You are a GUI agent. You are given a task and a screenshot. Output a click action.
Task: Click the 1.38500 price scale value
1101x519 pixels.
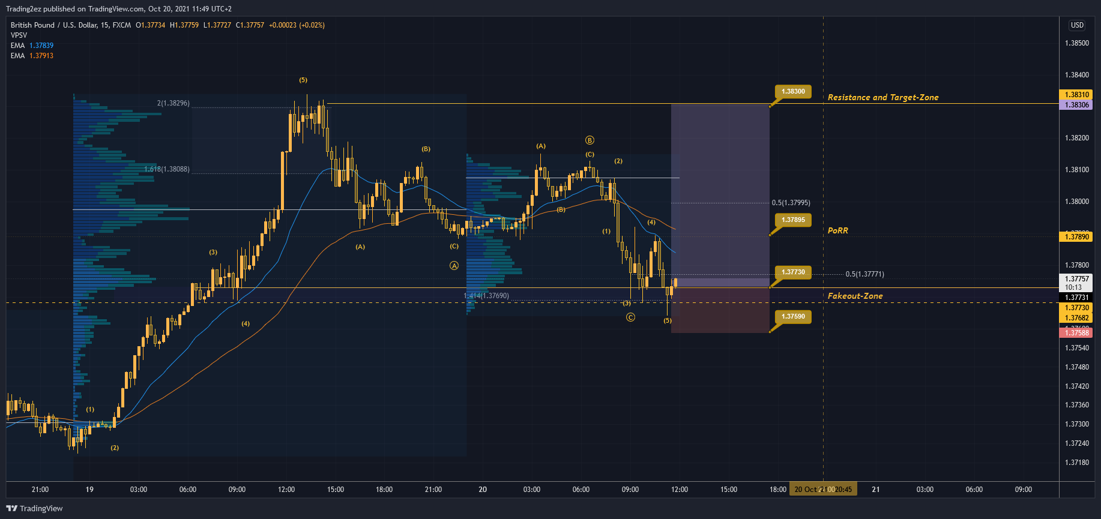pyautogui.click(x=1077, y=43)
